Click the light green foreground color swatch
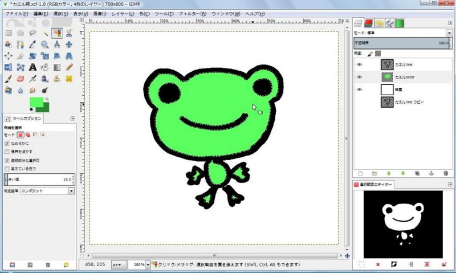456x273 pixels. click(36, 101)
